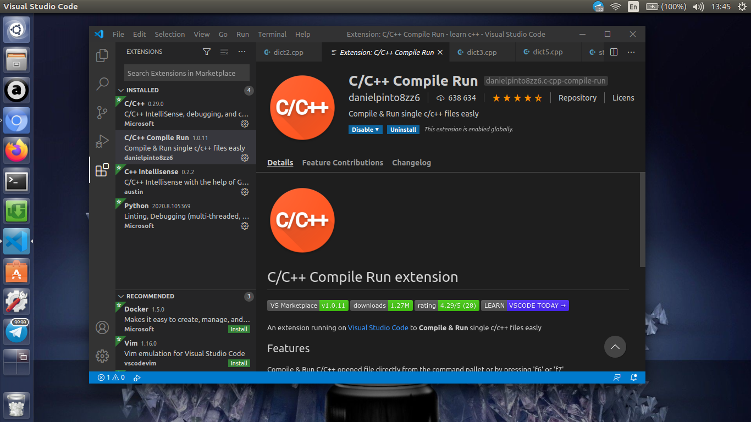Viewport: 751px width, 422px height.
Task: Open Source Control view in activity bar
Action: pos(102,113)
